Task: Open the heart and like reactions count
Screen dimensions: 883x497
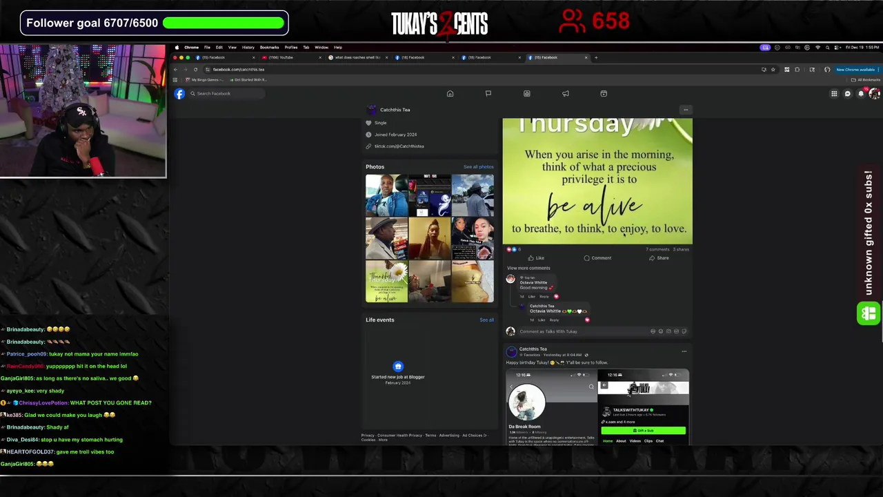Action: click(x=513, y=249)
